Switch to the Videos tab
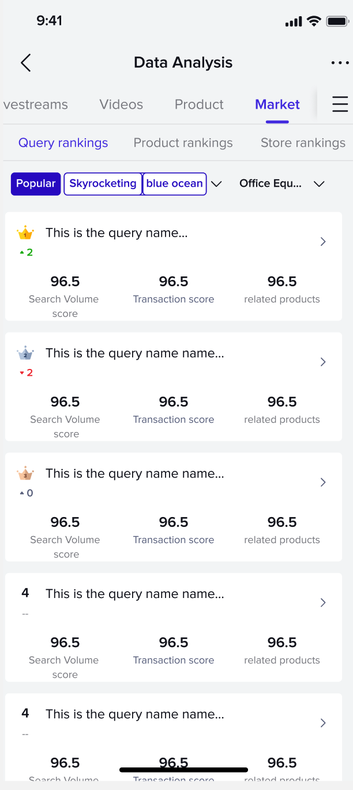353x790 pixels. tap(121, 105)
